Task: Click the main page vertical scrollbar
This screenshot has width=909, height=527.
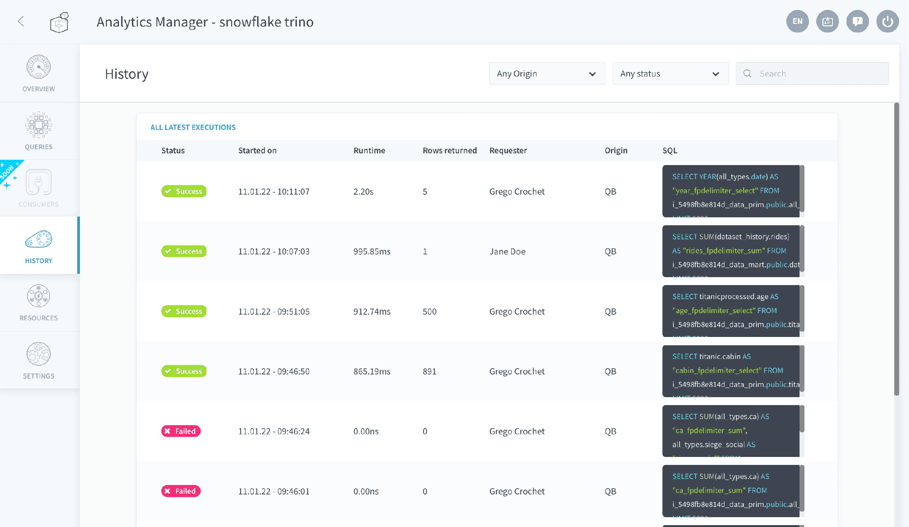Action: click(897, 249)
